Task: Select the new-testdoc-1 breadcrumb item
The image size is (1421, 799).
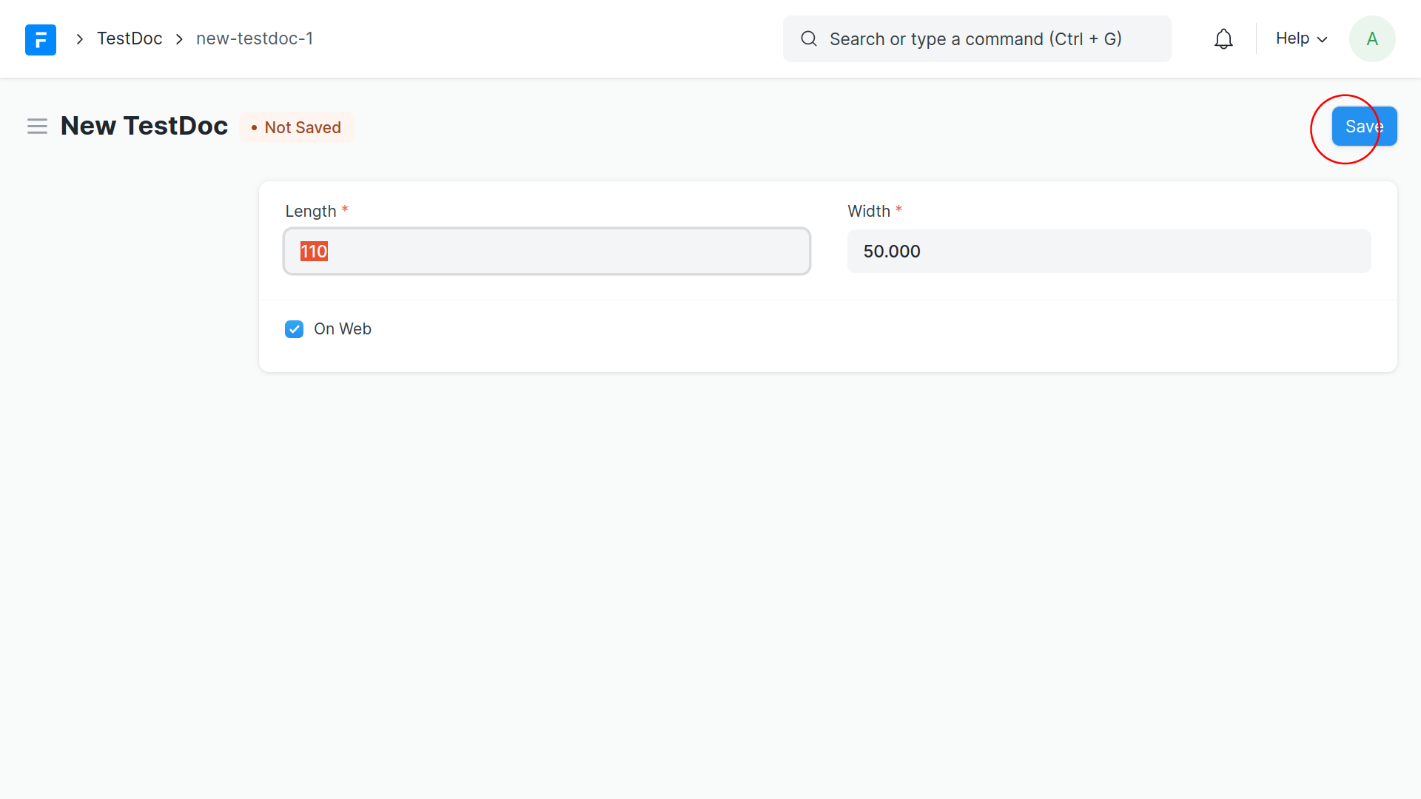Action: pos(255,38)
